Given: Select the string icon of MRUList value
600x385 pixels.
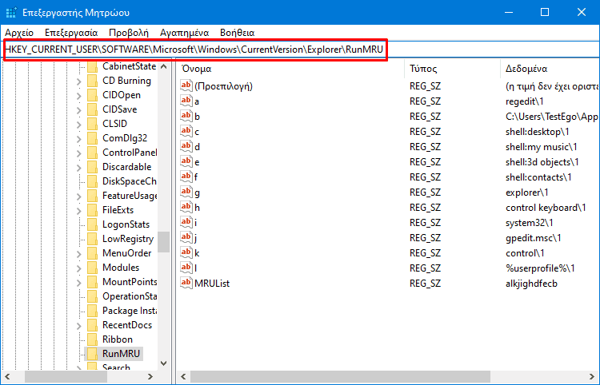Looking at the screenshot, I should point(186,283).
